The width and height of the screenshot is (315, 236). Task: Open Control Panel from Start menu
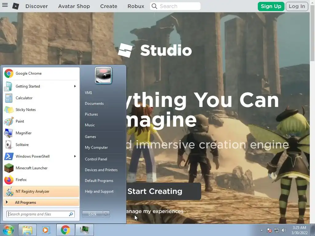pyautogui.click(x=96, y=159)
